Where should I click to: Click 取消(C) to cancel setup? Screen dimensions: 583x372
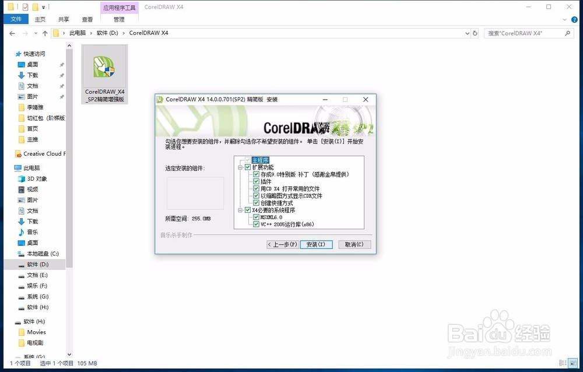click(354, 244)
